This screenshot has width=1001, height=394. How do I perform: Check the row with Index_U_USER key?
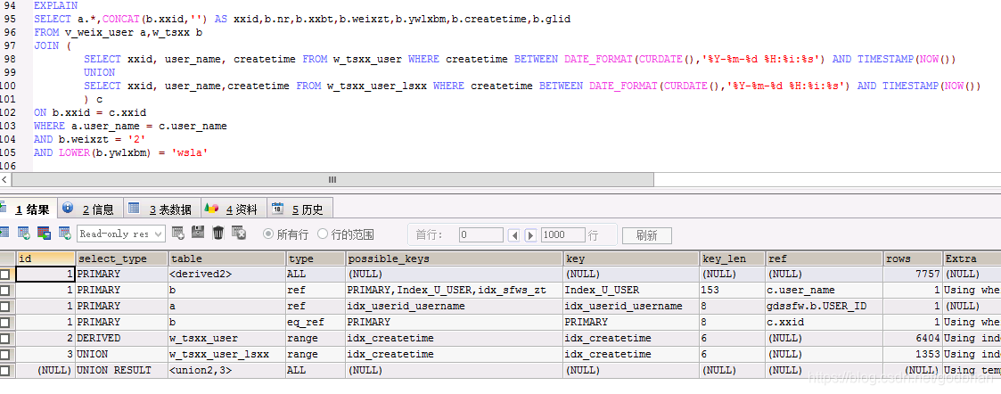click(x=5, y=290)
